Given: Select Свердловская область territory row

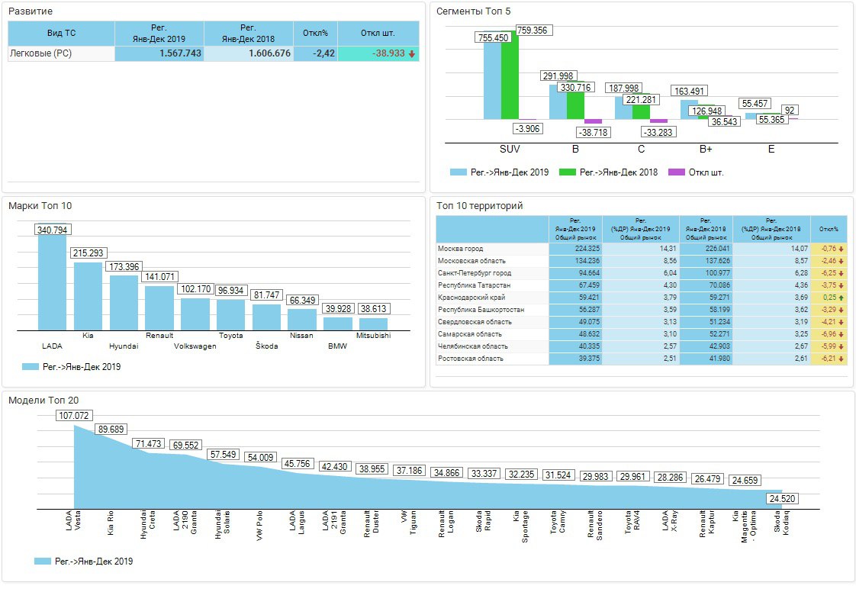Looking at the screenshot, I should coord(642,322).
